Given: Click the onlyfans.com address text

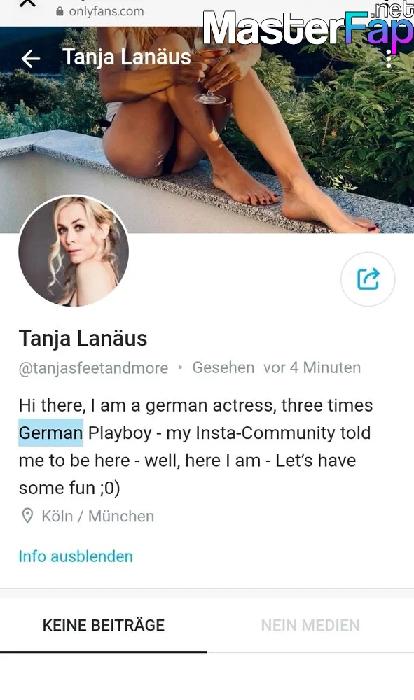Looking at the screenshot, I should (106, 12).
